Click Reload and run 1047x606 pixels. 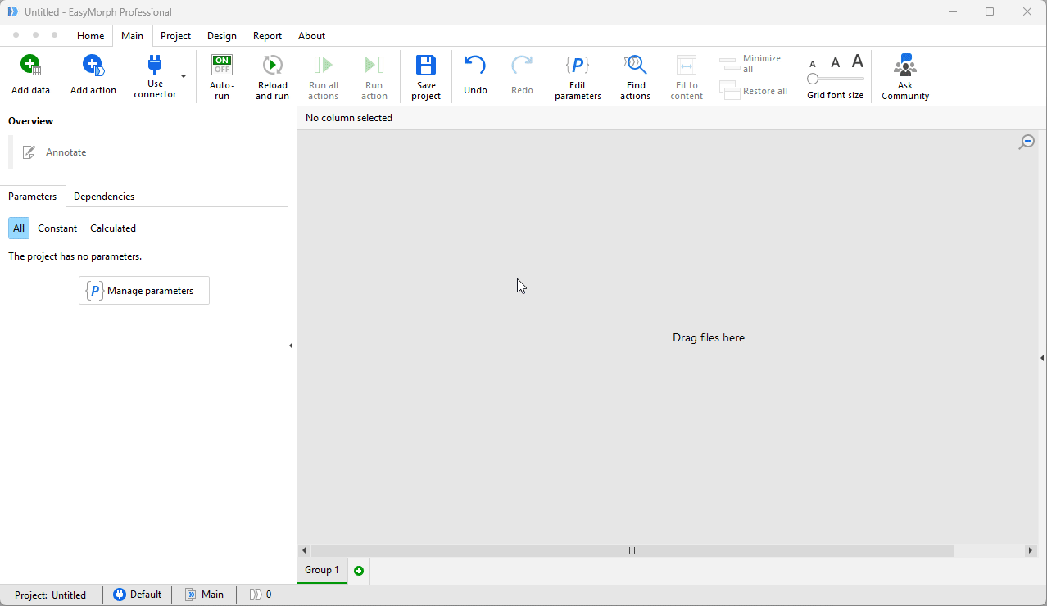pos(272,77)
